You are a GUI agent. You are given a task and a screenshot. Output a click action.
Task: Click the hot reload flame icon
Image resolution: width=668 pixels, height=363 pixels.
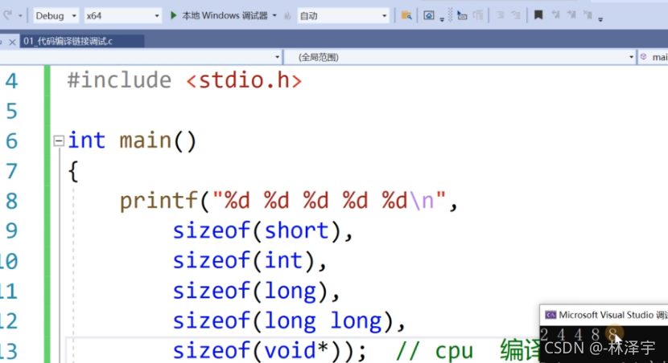coord(287,16)
